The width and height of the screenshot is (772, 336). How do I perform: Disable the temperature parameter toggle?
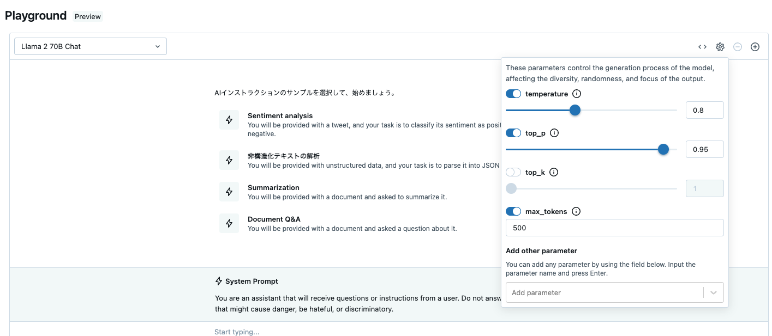pos(513,94)
